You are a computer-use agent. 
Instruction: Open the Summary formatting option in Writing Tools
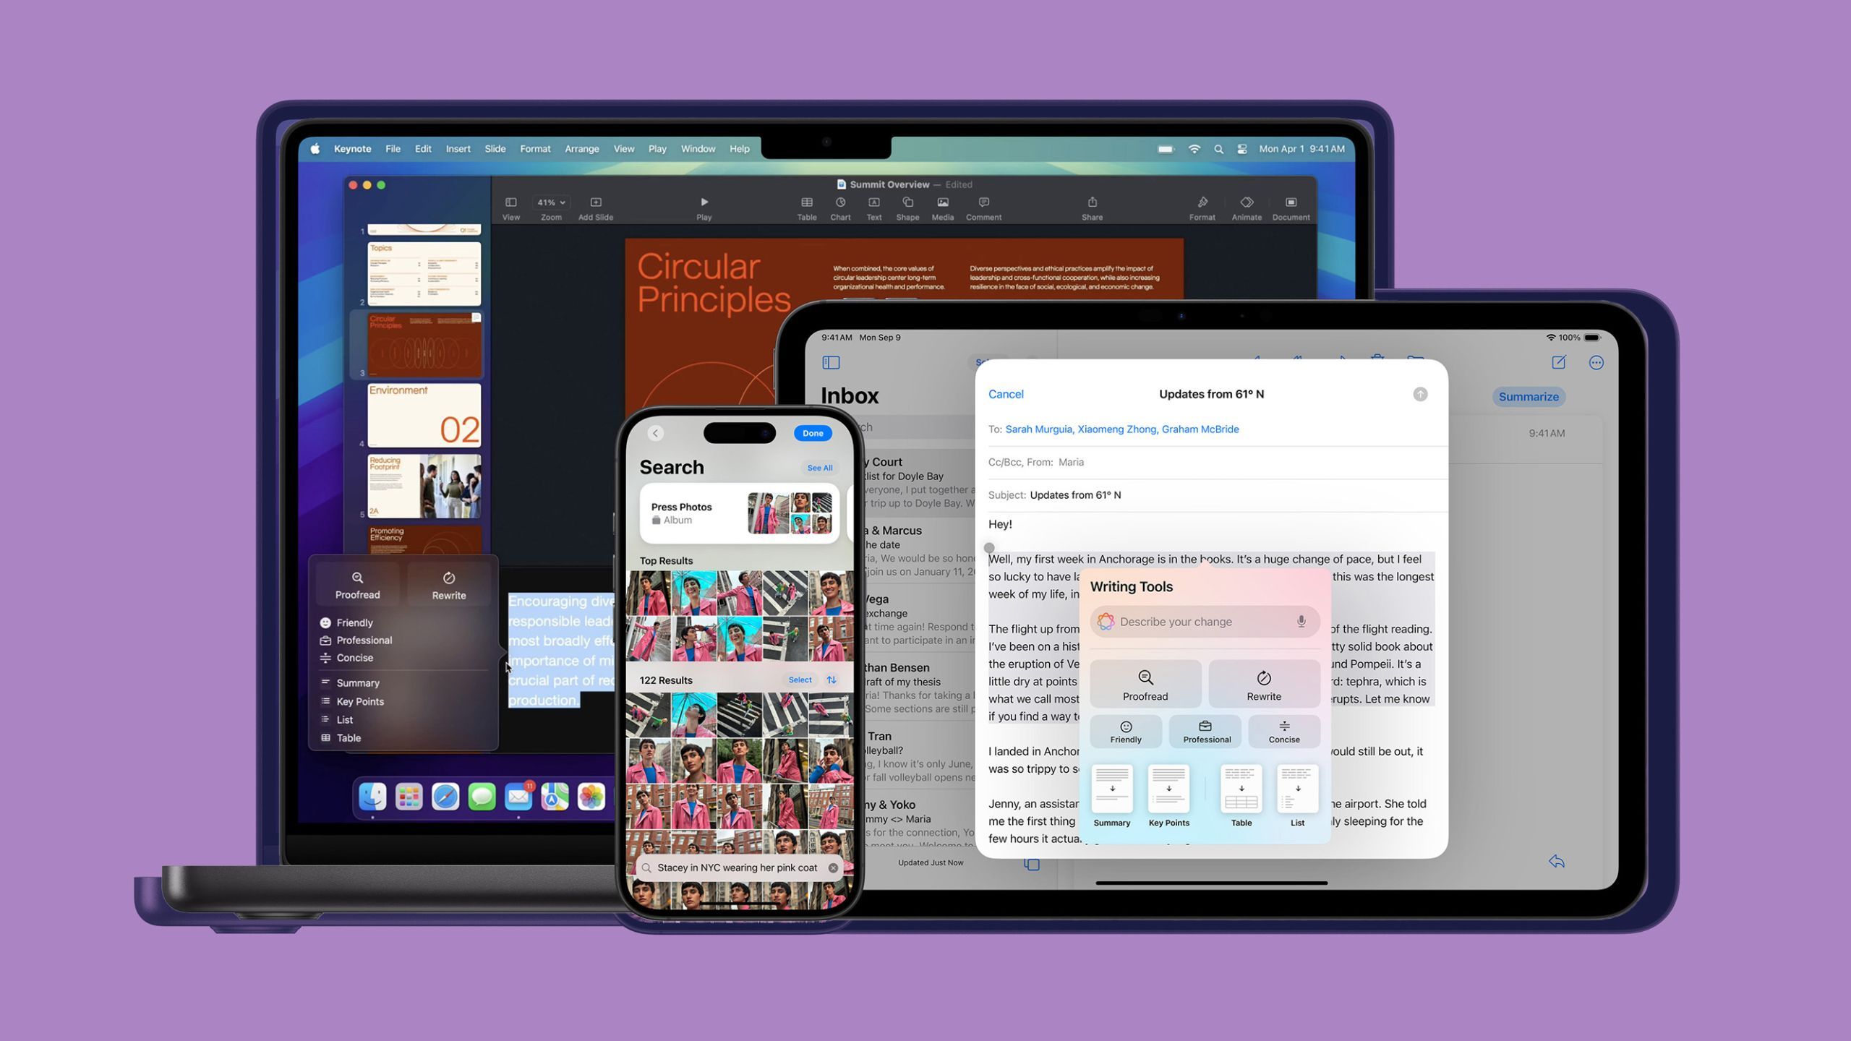click(1111, 793)
